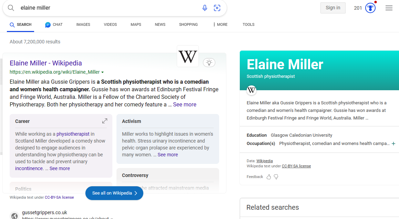
Task: Click the lightbulb insights icon
Action: coord(209,63)
